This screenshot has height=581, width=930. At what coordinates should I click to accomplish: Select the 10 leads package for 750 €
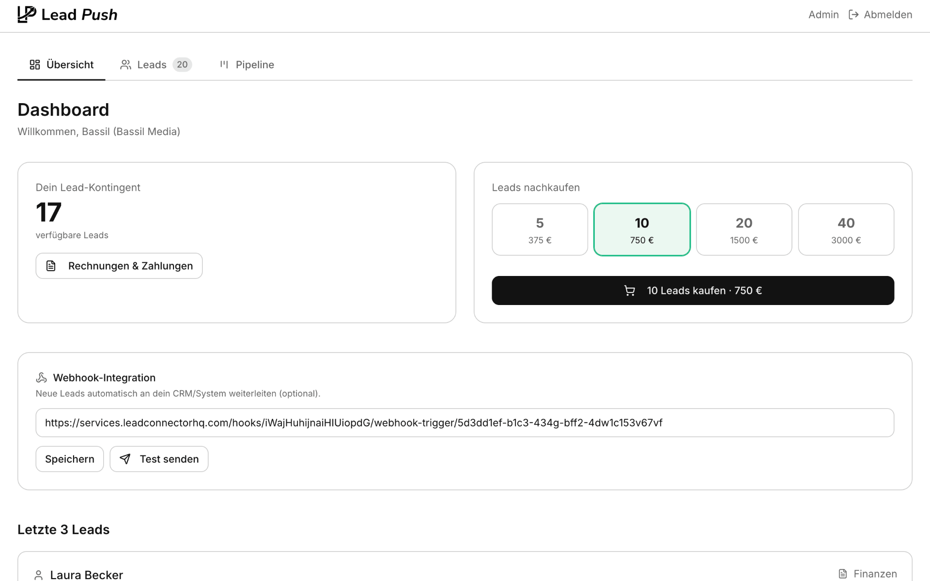[642, 229]
